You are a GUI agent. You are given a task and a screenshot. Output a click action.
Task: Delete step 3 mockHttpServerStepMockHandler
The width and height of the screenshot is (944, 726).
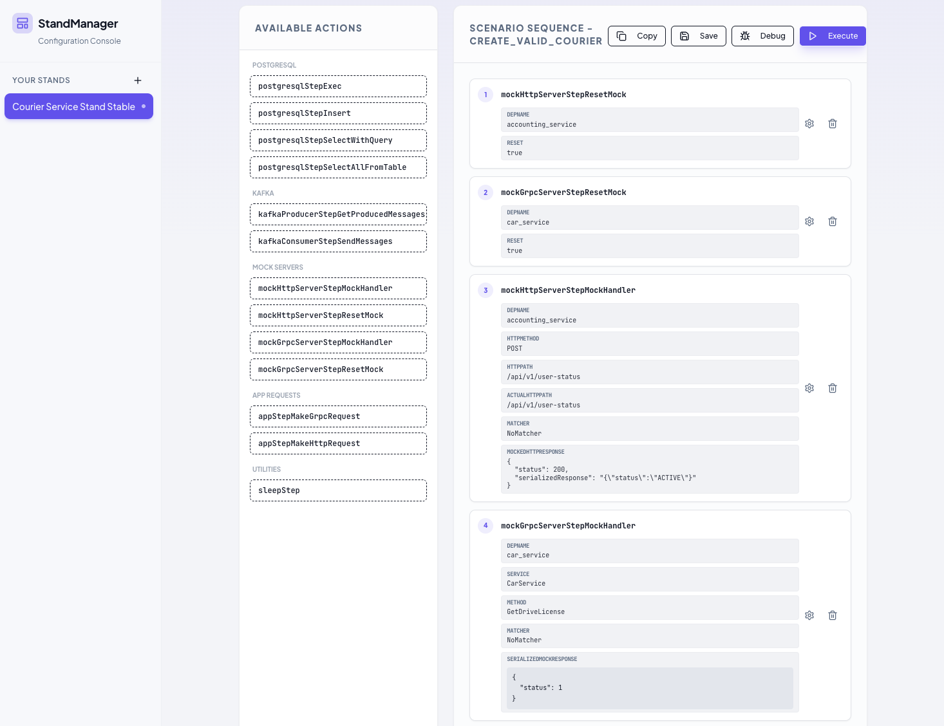tap(833, 388)
